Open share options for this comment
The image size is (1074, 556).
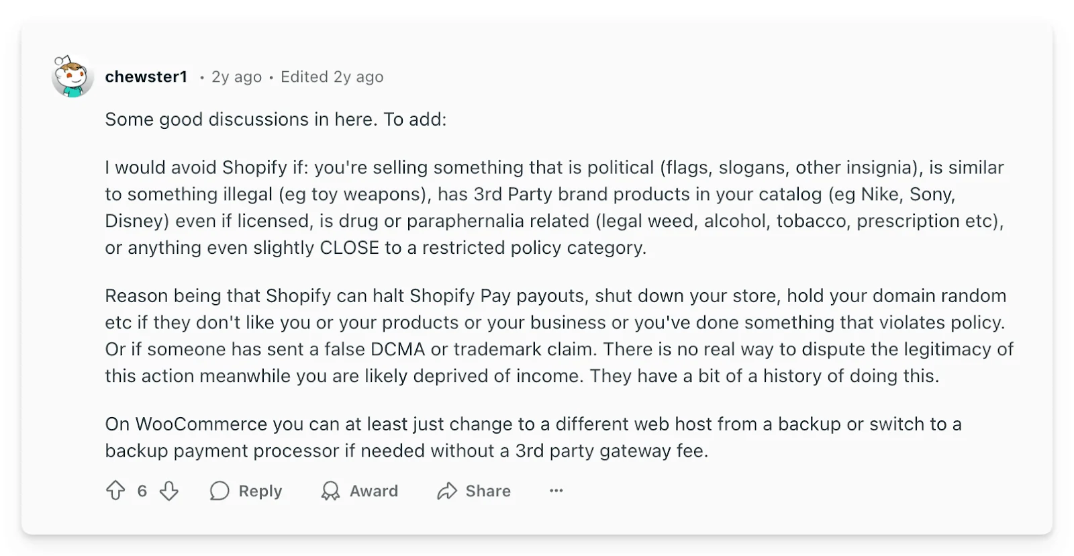coord(473,491)
